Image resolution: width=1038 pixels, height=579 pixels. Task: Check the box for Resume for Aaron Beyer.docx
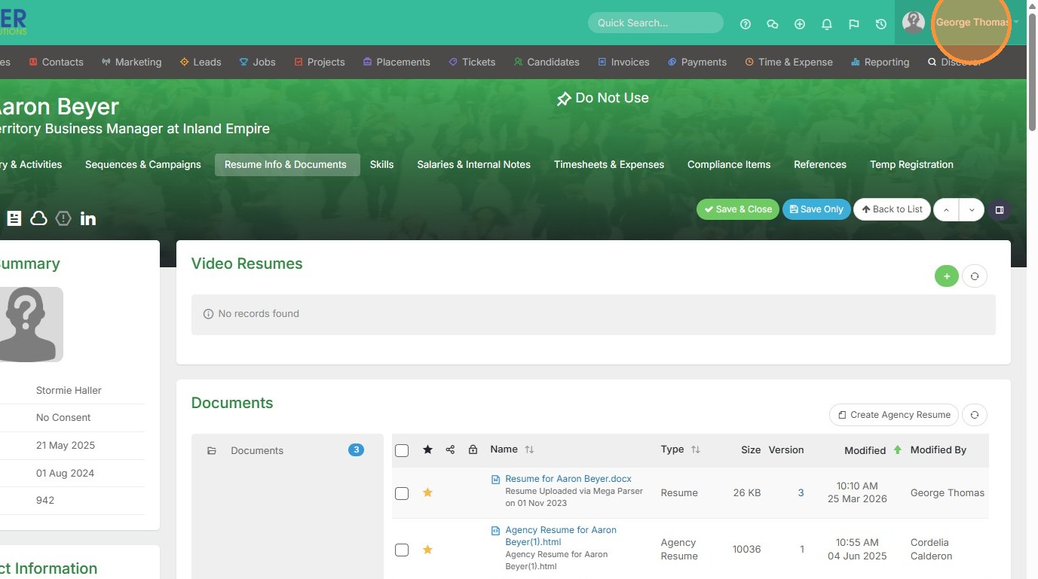click(x=402, y=493)
